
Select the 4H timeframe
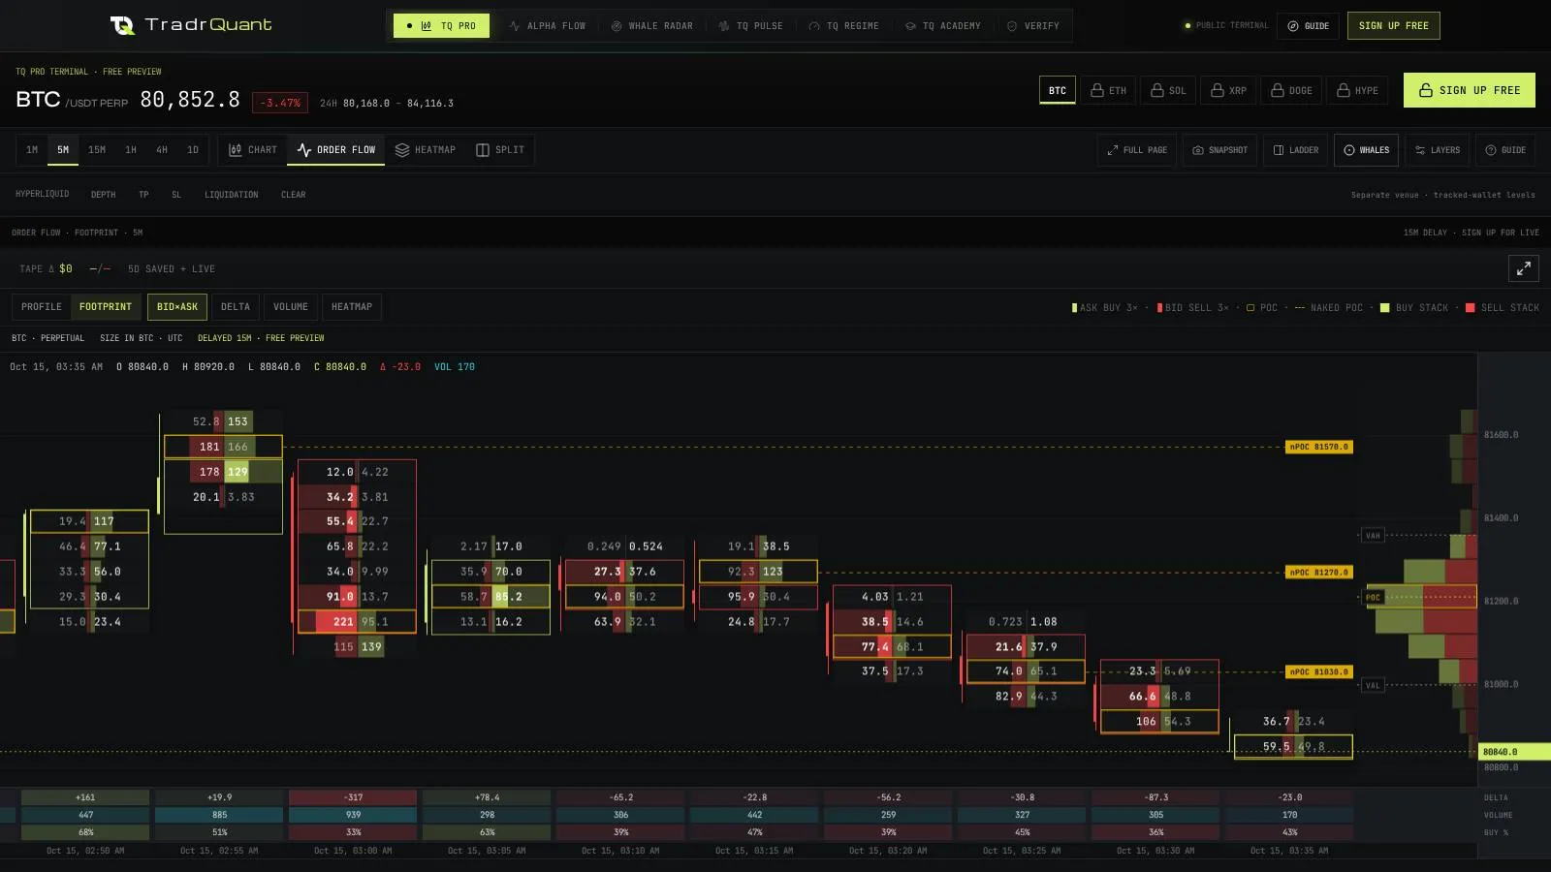point(162,150)
